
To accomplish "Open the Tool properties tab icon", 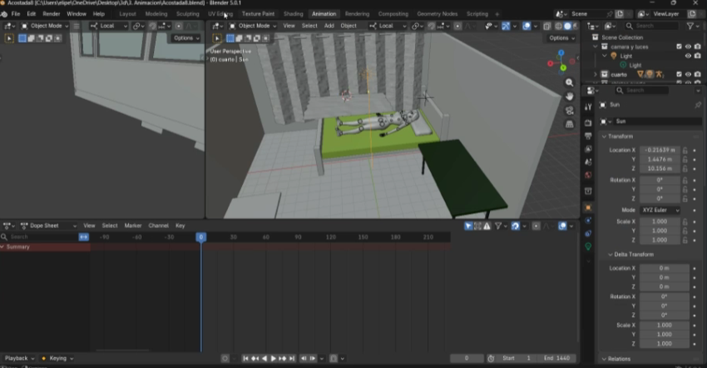I will click(589, 107).
